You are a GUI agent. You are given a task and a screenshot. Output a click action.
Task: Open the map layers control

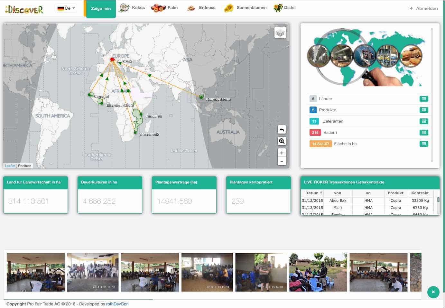click(280, 33)
